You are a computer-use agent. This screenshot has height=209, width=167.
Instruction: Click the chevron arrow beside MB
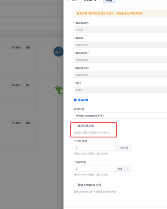pyautogui.click(x=128, y=169)
